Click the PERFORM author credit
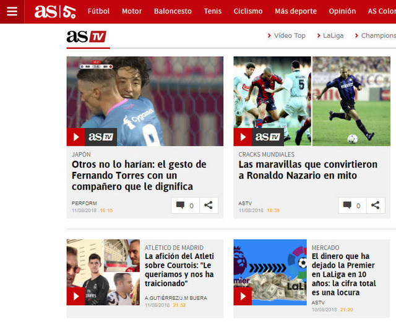Viewport: 396px width, 327px height. click(84, 203)
